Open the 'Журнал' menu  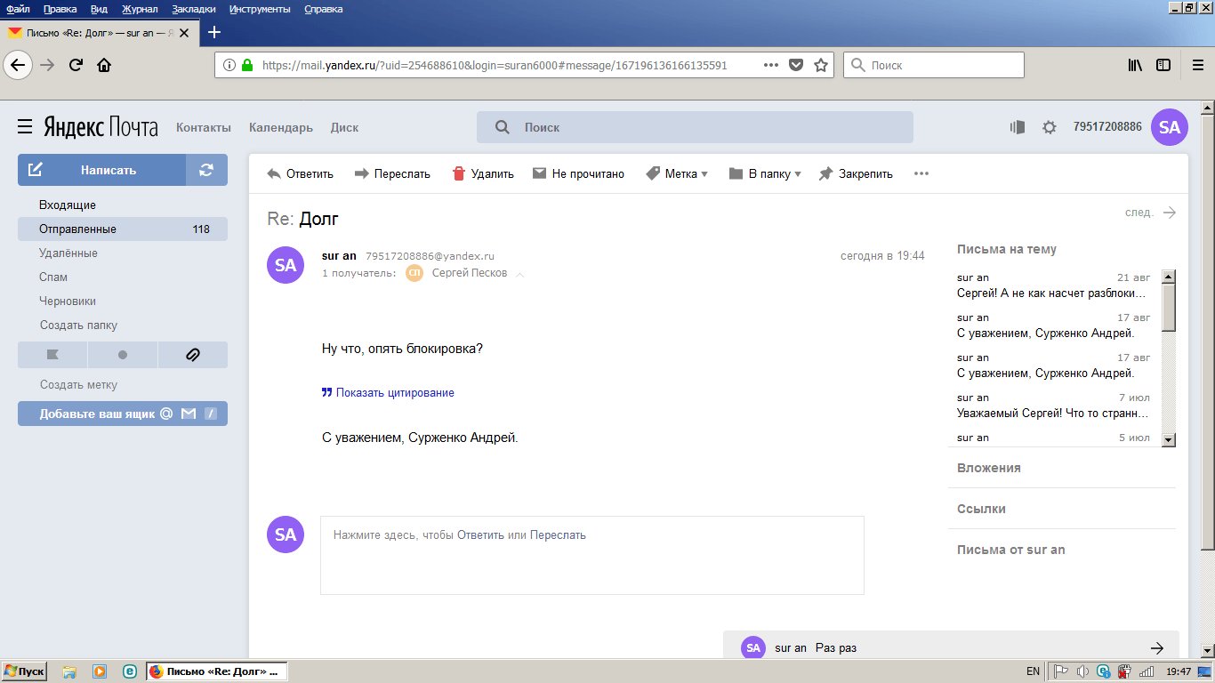tap(138, 9)
